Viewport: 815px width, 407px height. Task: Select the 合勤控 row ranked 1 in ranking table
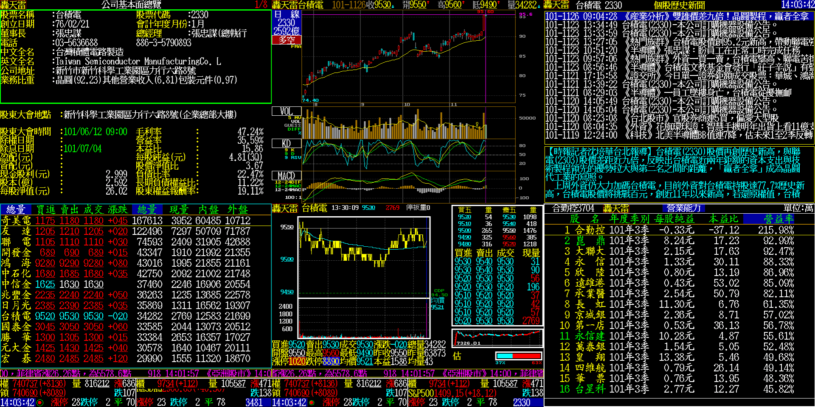[x=679, y=230]
